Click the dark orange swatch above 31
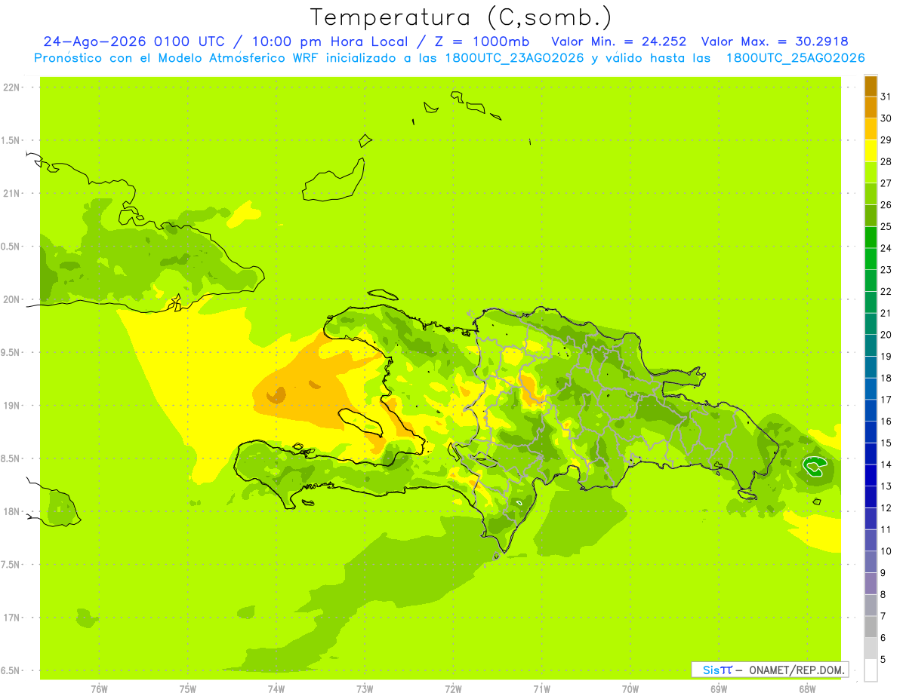906x699 pixels. (871, 86)
